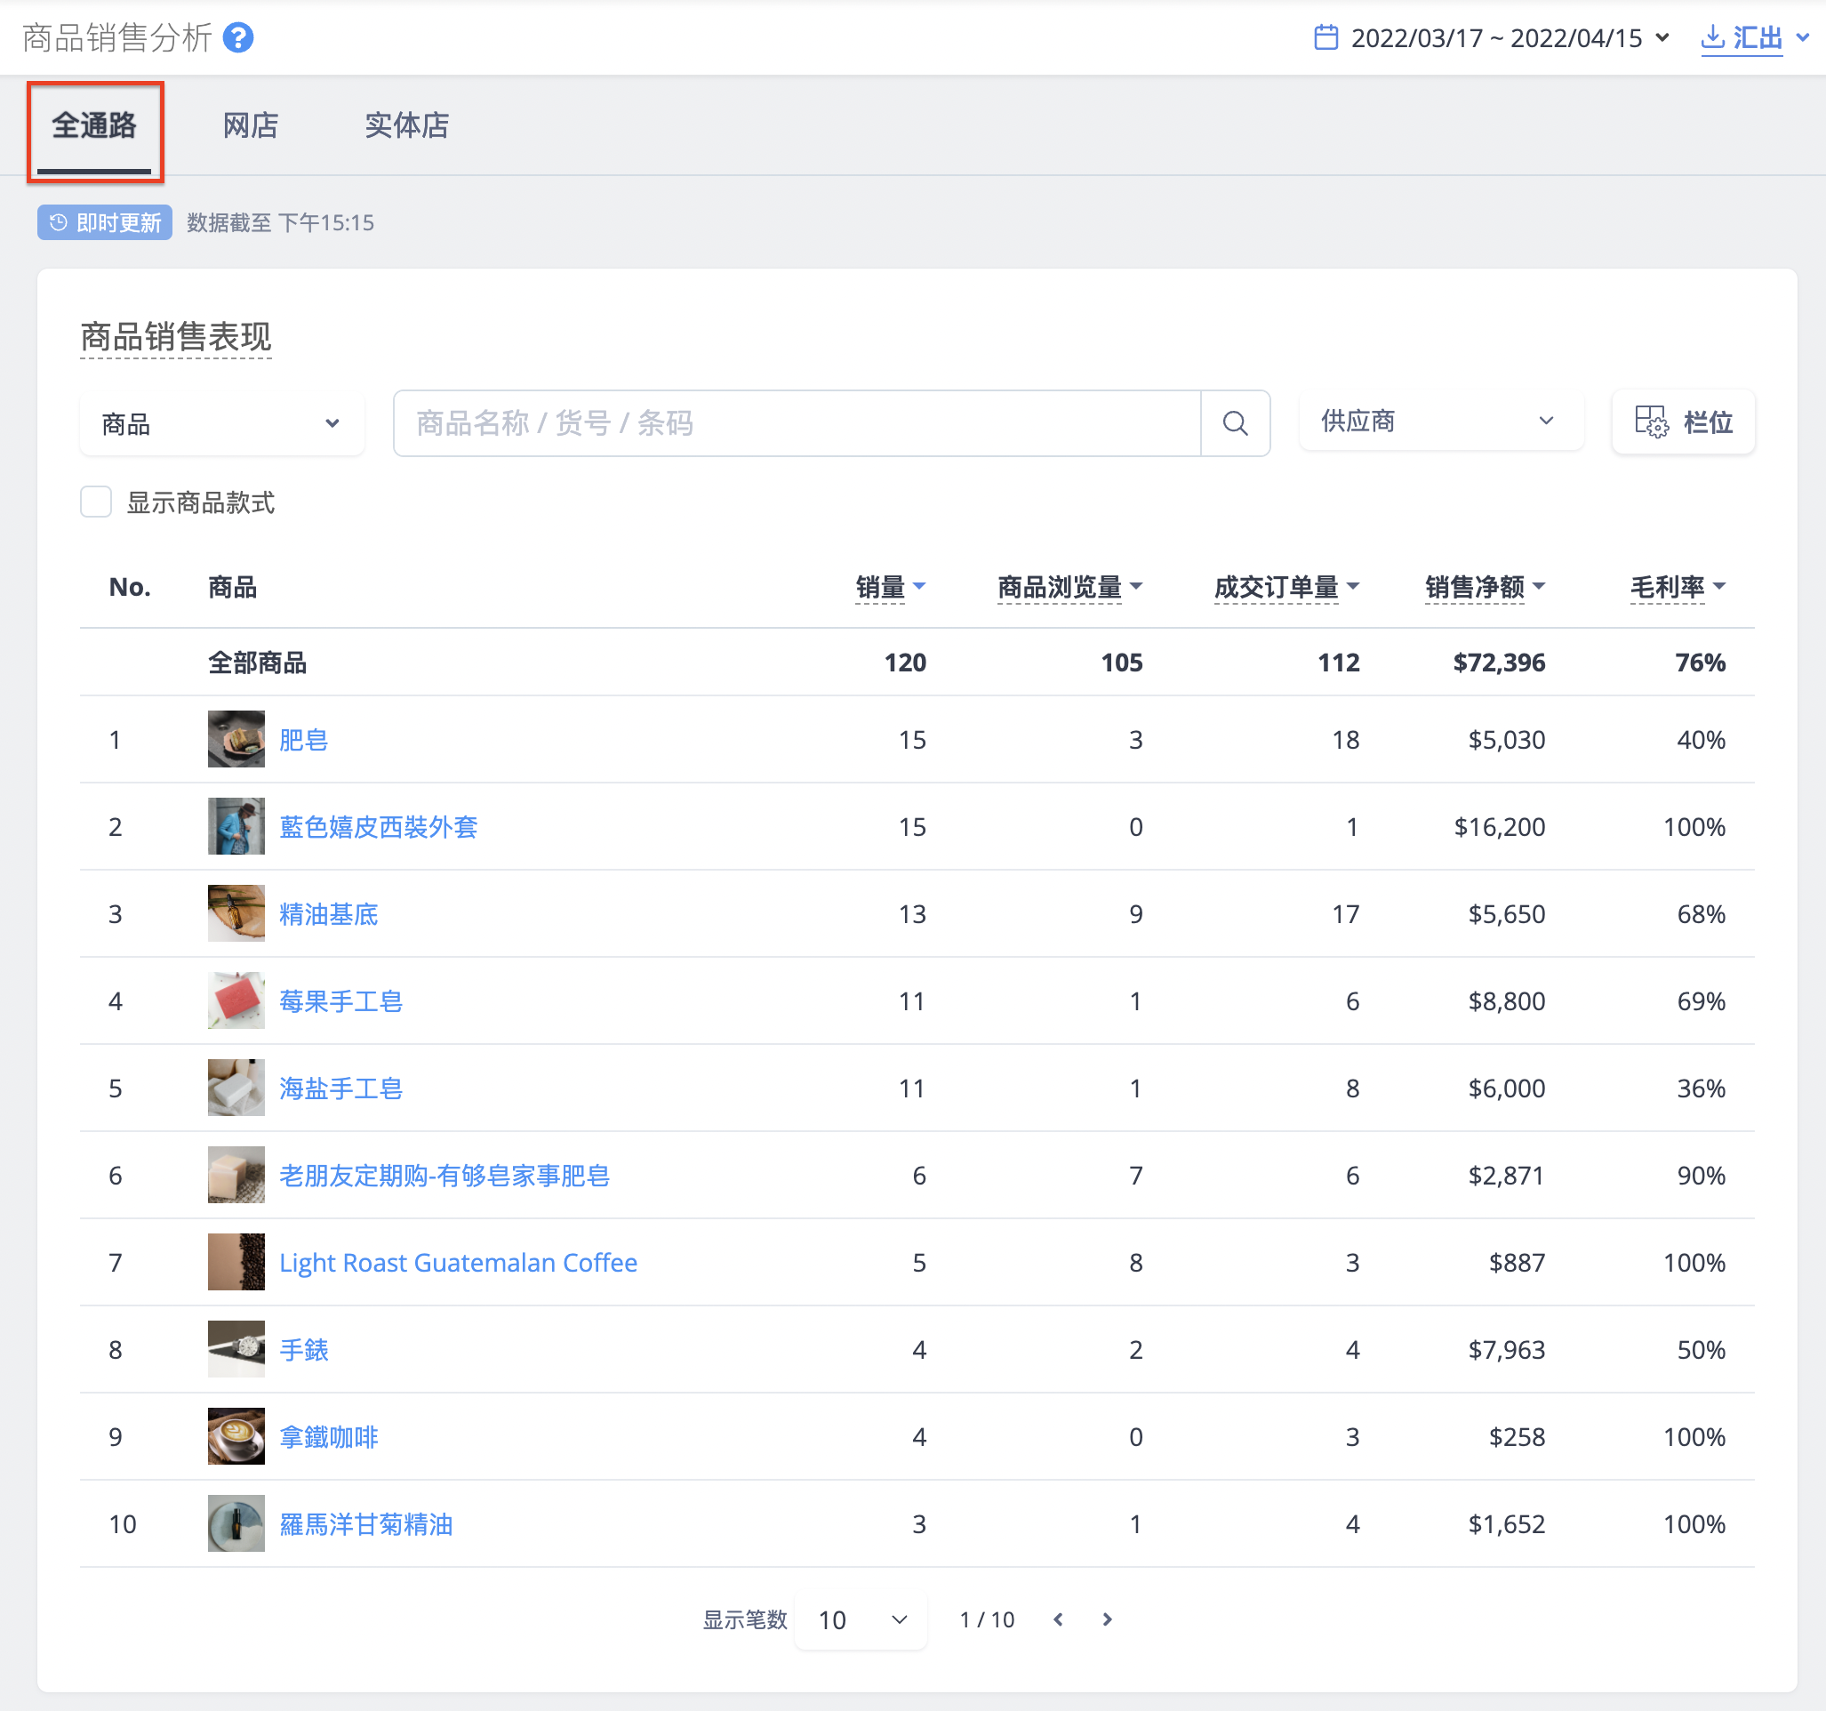Enable the 显示商品款式 checkbox
Image resolution: width=1826 pixels, height=1711 pixels.
[x=95, y=502]
